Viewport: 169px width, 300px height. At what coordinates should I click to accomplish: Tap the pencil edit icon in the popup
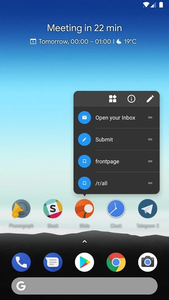pyautogui.click(x=150, y=99)
